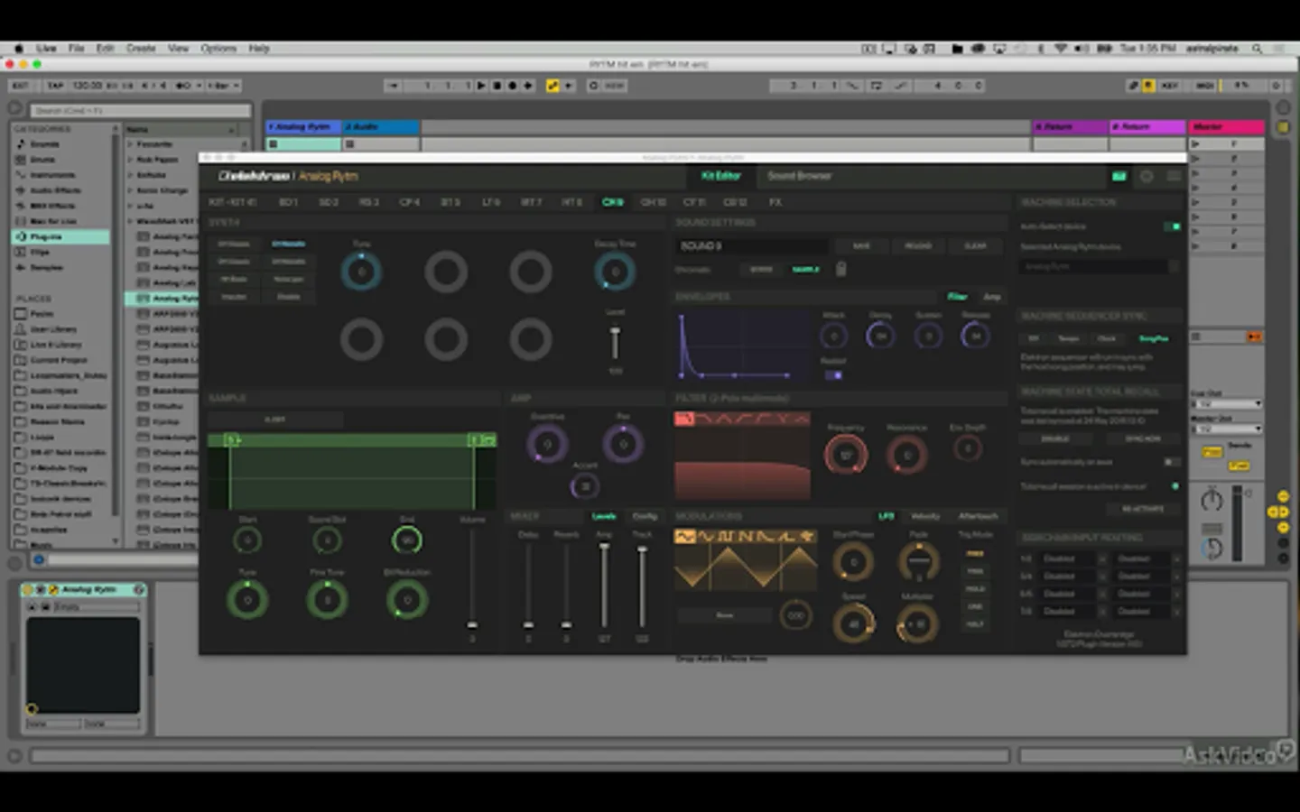The height and width of the screenshot is (812, 1300).
Task: Toggle the envelope Restart switch
Action: (834, 374)
